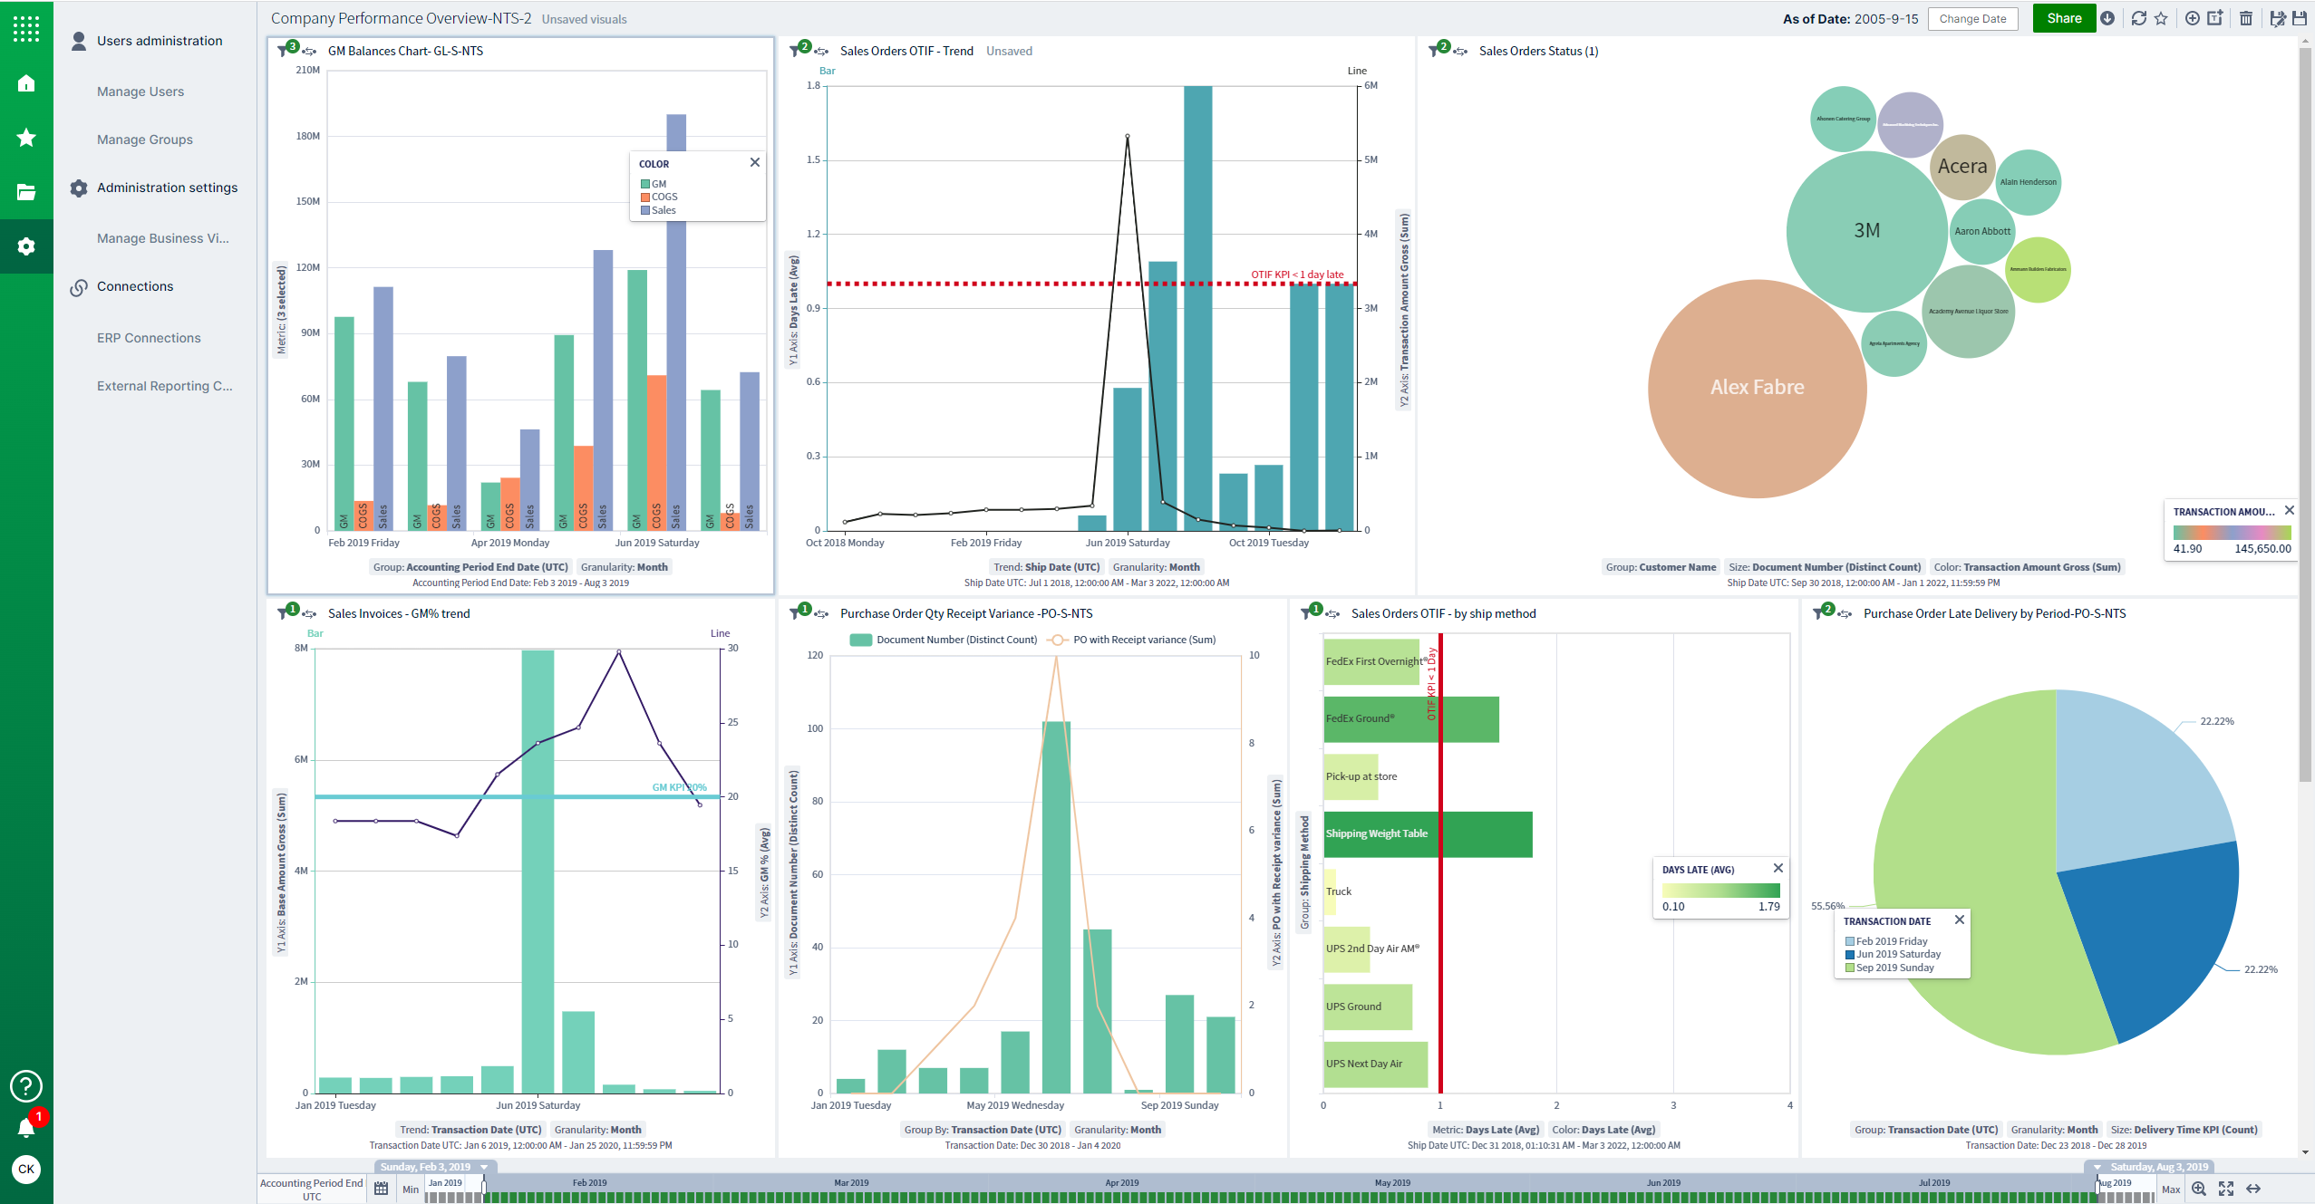Image resolution: width=2315 pixels, height=1204 pixels.
Task: Click the left timeline range slider handle
Action: tap(484, 1186)
